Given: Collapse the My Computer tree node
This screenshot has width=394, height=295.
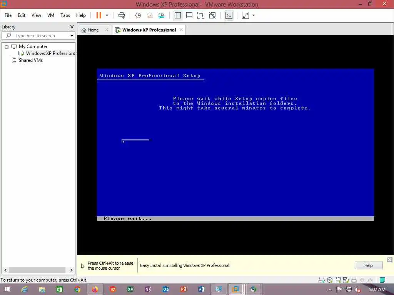Looking at the screenshot, I should click(x=7, y=46).
